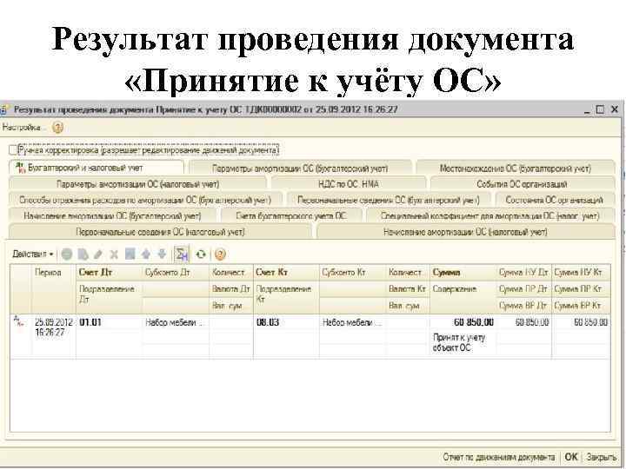The height and width of the screenshot is (469, 626).
Task: Click help icon next to Настройка
Action: tap(58, 128)
